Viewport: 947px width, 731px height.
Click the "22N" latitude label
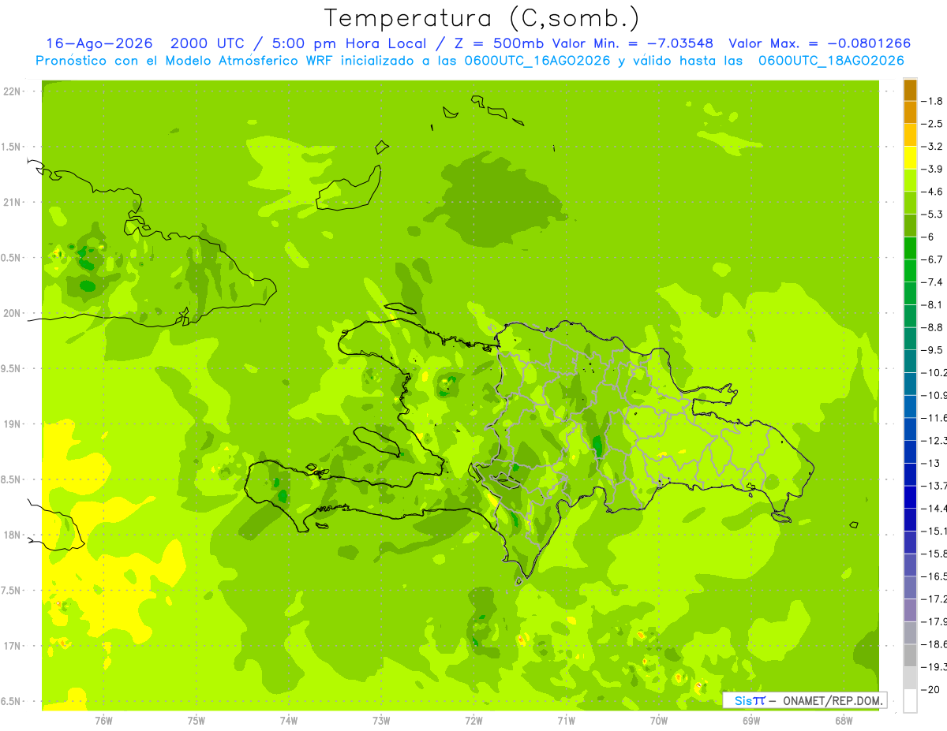12,91
